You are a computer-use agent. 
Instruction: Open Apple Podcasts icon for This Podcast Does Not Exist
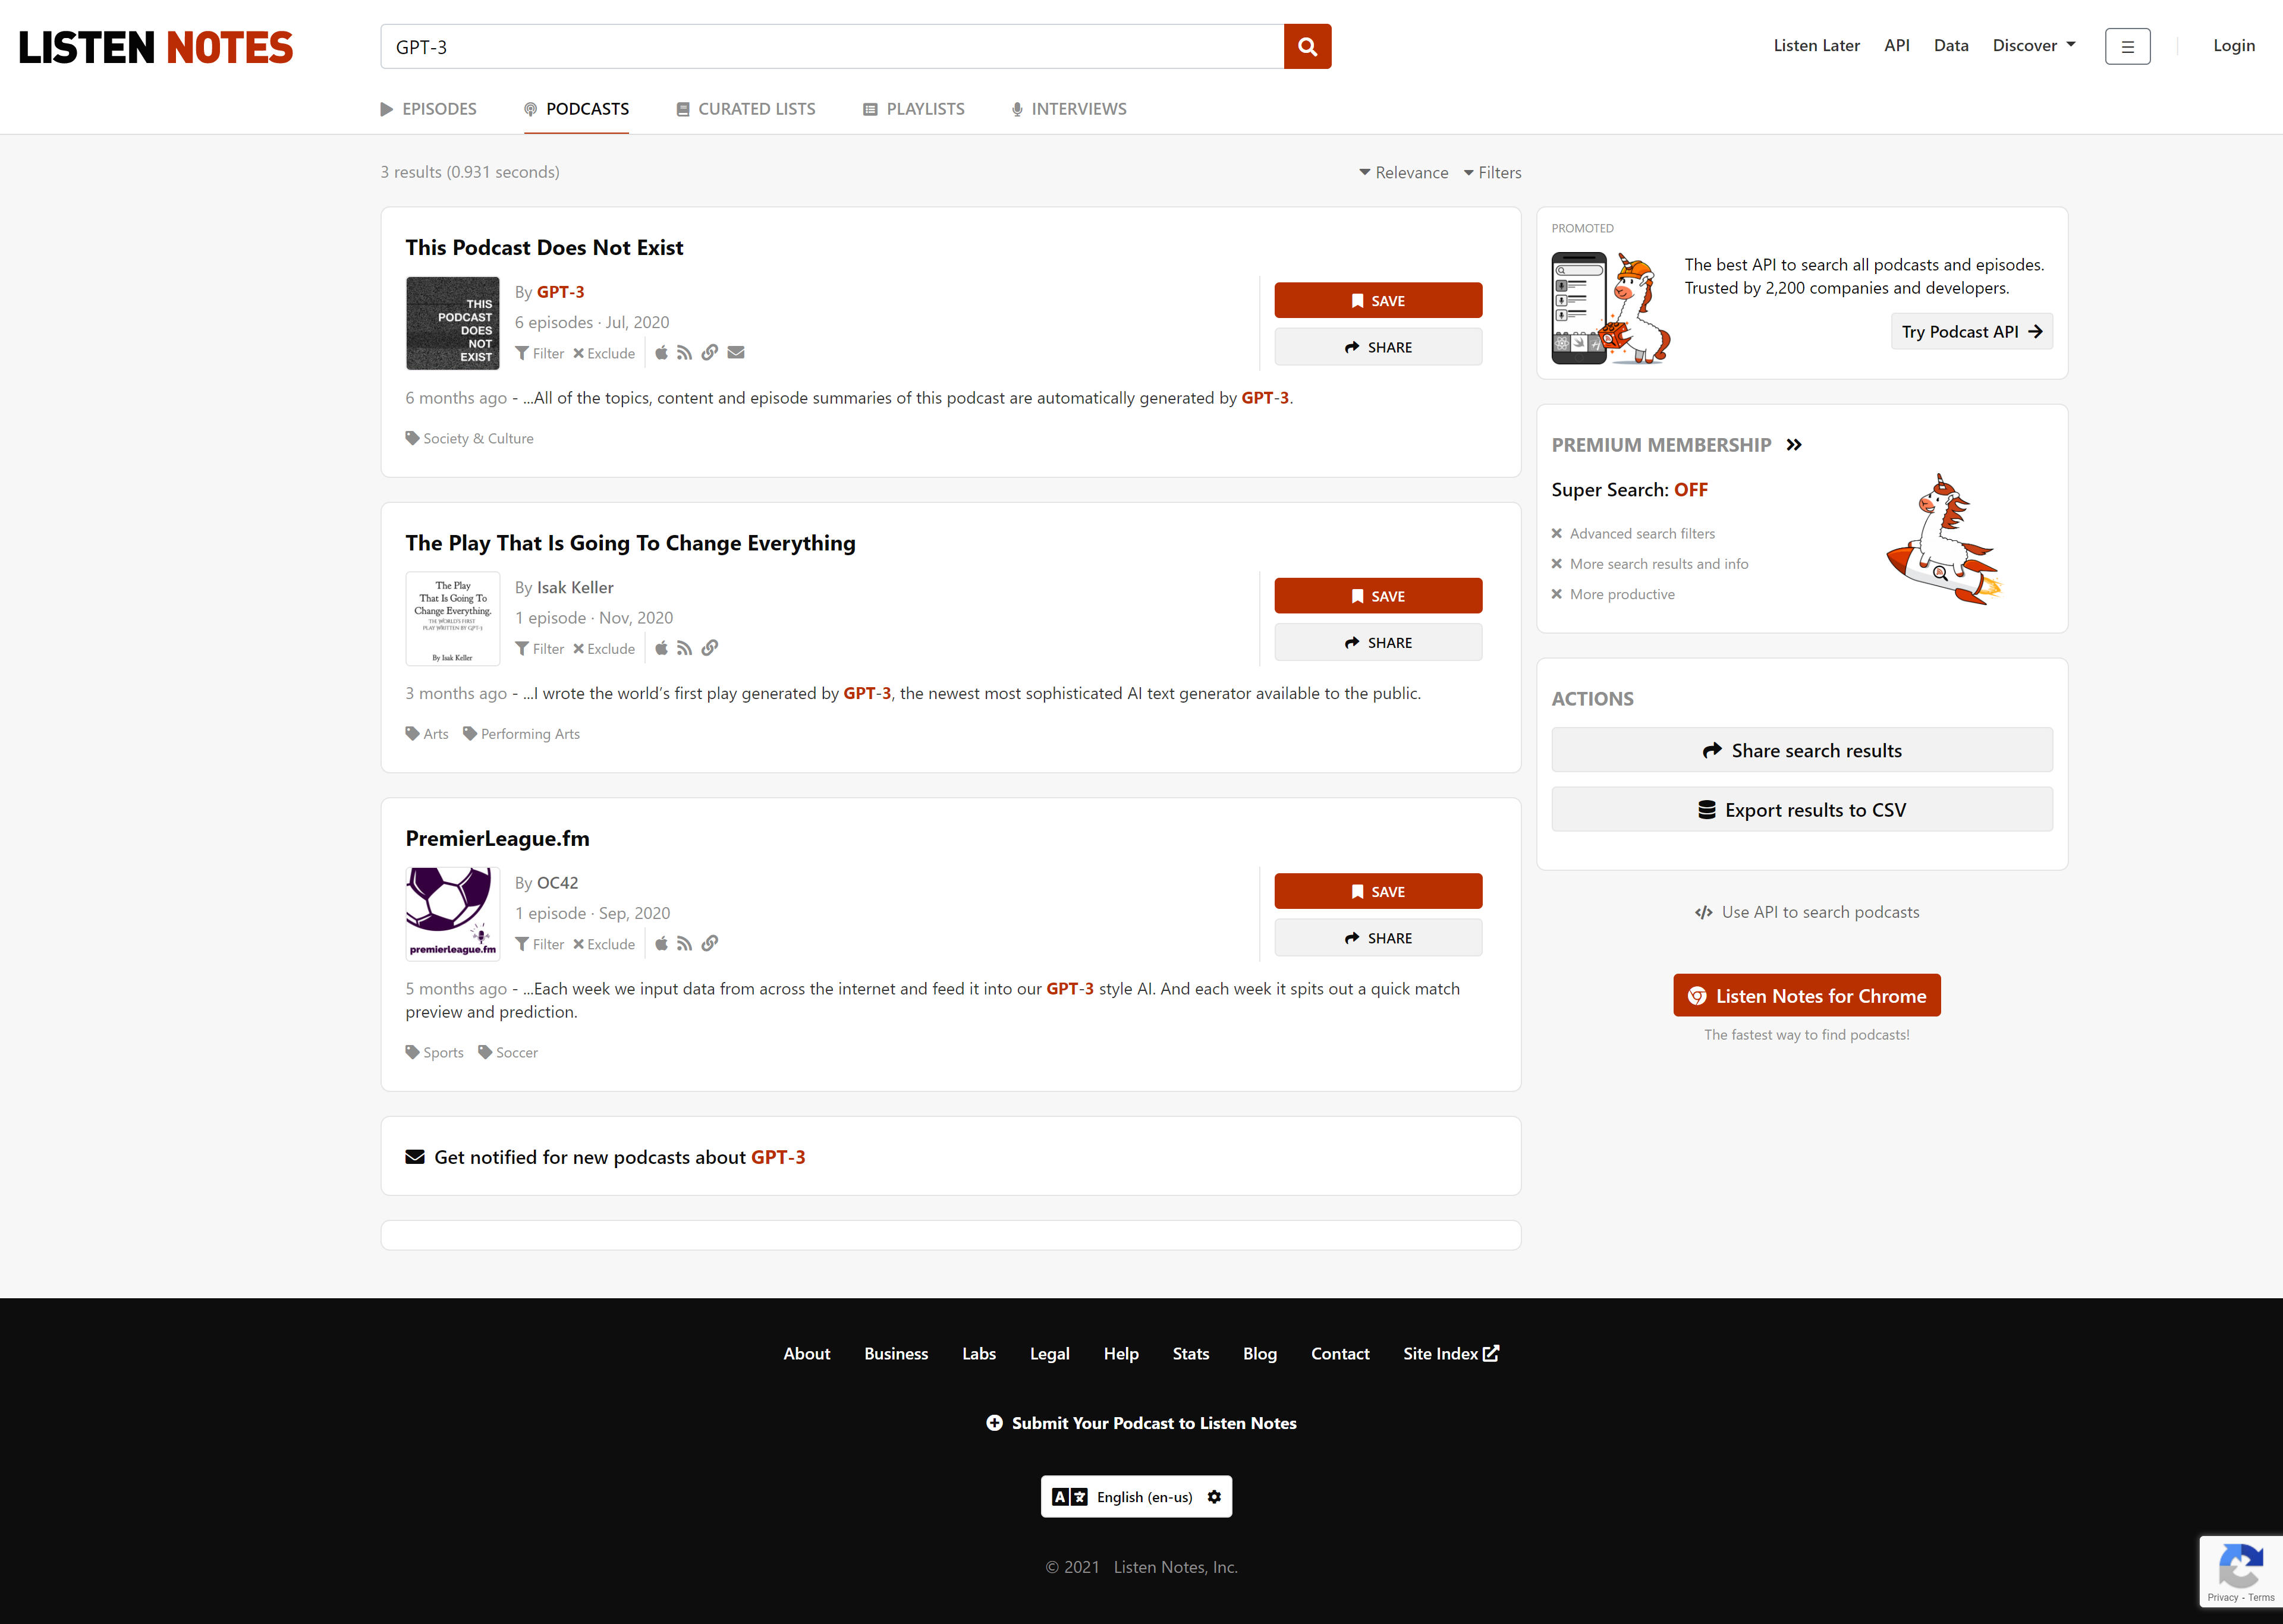[x=661, y=352]
